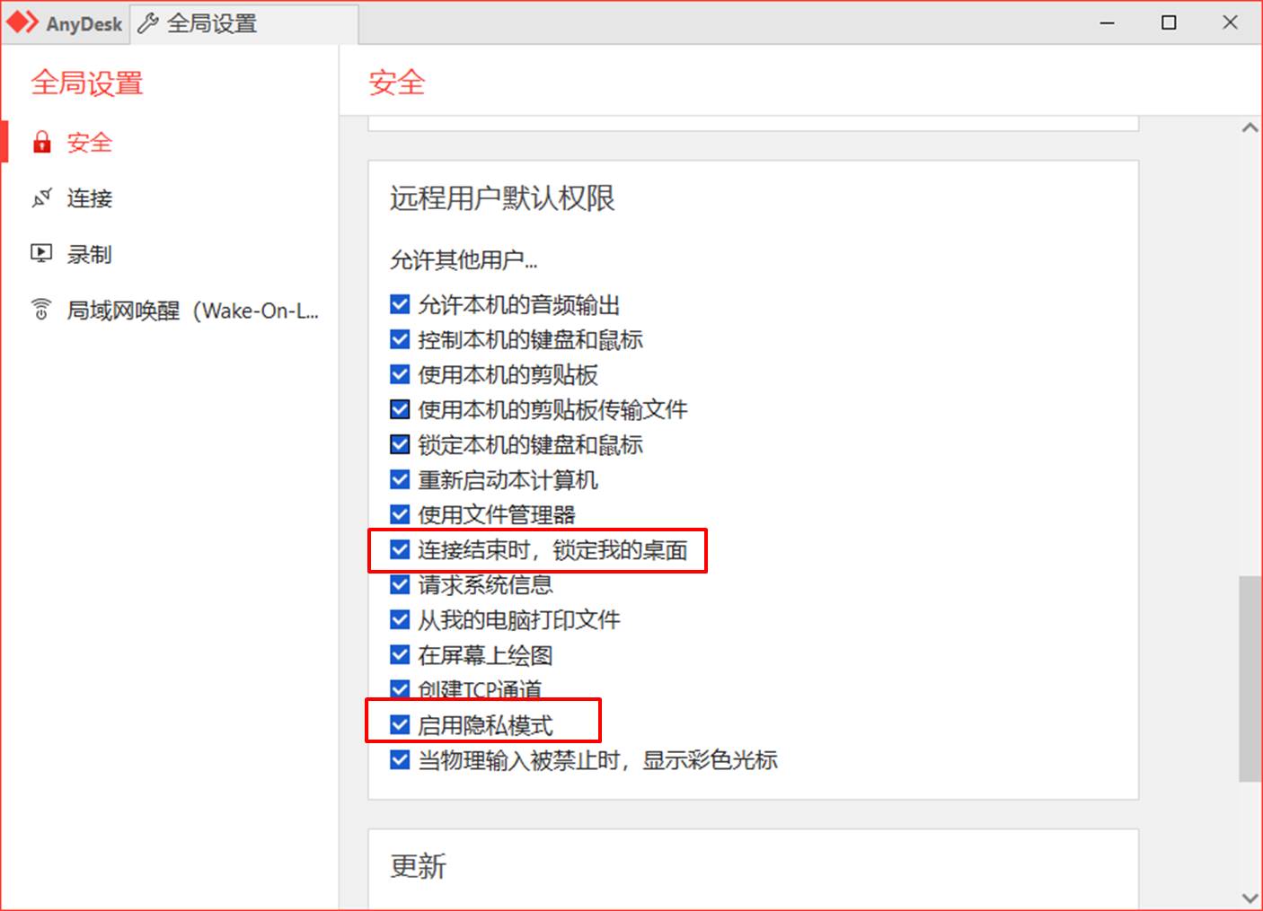Toggle 创建TCP通道 checkbox

[400, 689]
